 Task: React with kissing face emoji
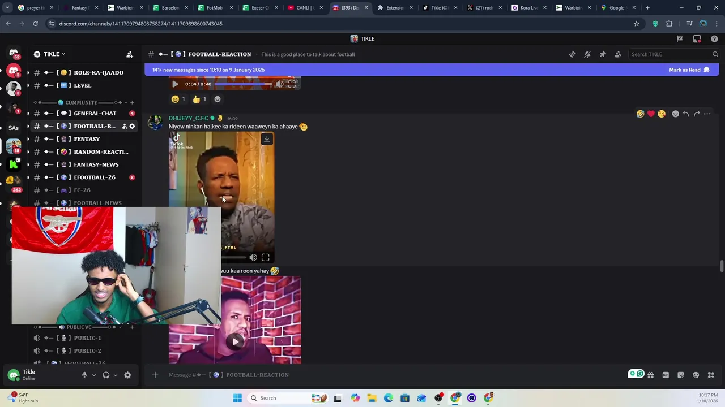click(662, 114)
